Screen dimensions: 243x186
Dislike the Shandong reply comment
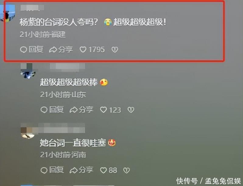pos(131,110)
